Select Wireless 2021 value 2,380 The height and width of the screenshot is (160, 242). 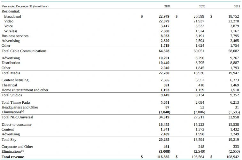(165, 31)
